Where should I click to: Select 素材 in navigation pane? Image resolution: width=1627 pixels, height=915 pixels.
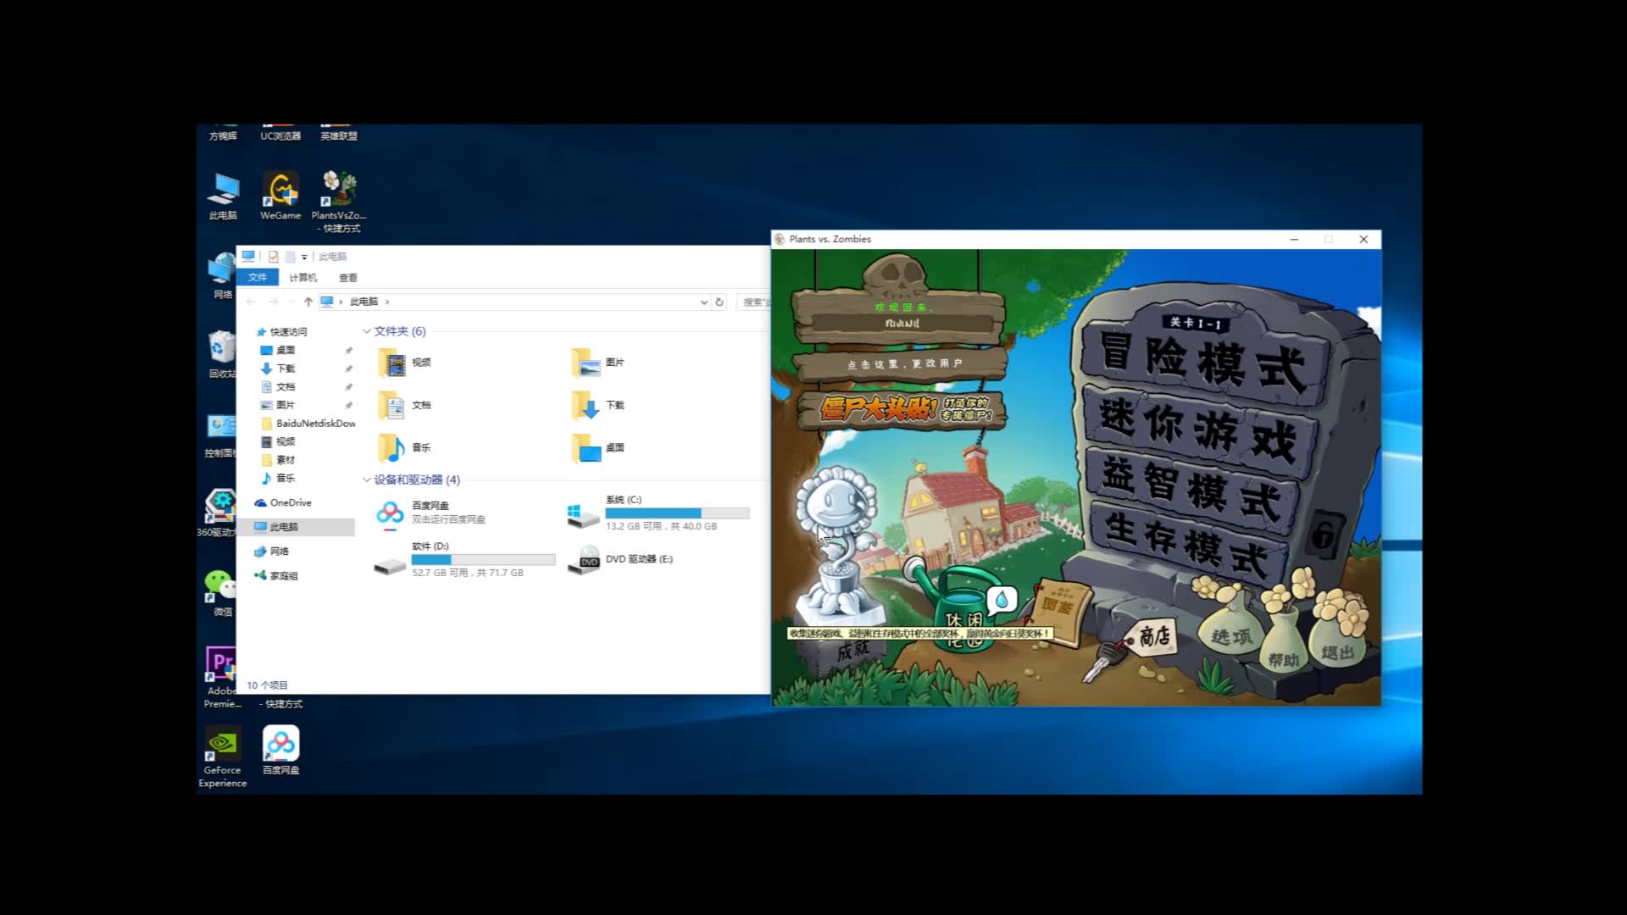[278, 460]
